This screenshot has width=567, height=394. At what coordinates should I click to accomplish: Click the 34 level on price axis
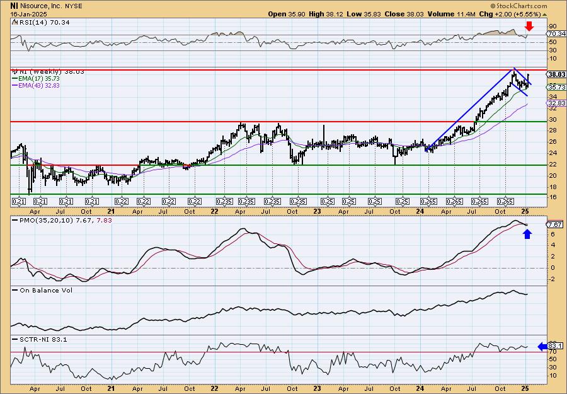(553, 96)
